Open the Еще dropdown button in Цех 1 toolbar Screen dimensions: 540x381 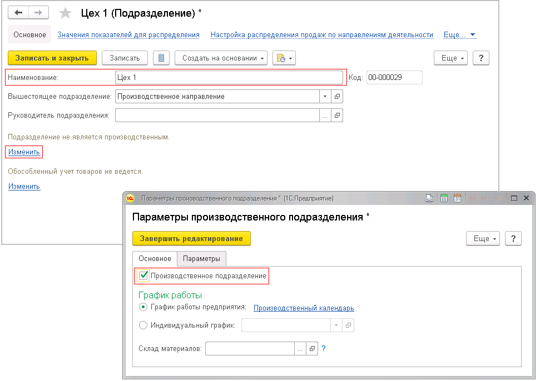[450, 58]
